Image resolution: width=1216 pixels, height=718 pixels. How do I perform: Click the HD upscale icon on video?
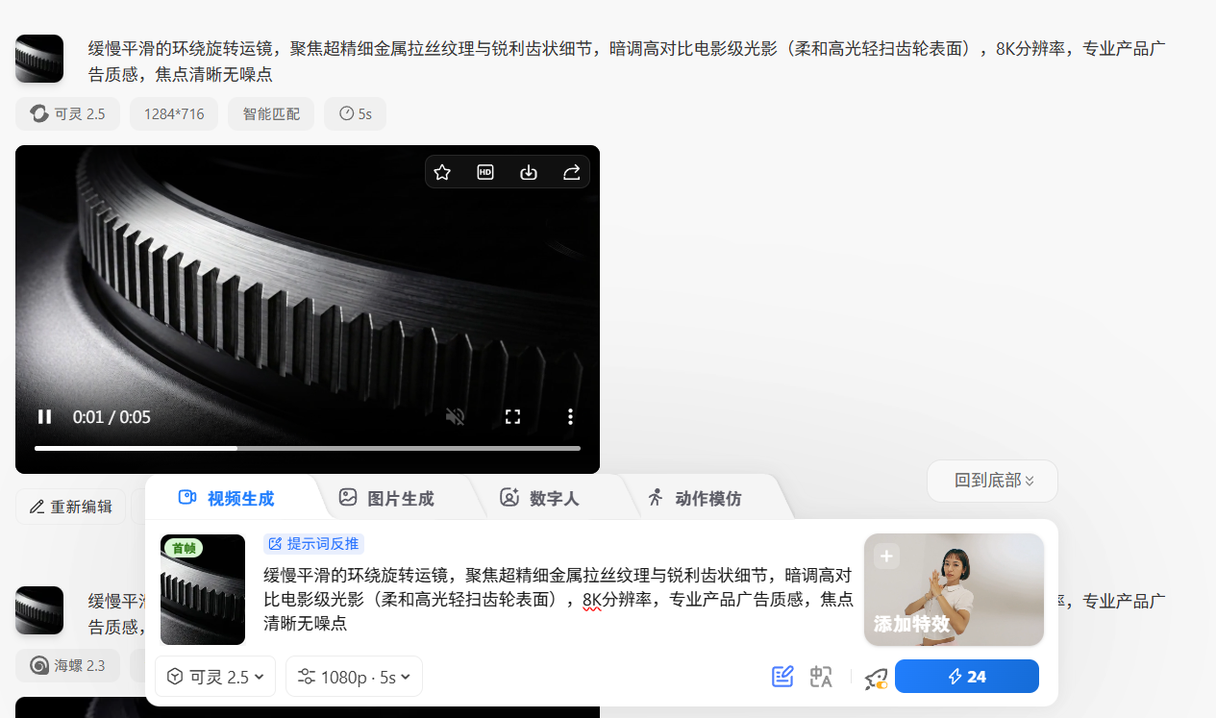485,172
